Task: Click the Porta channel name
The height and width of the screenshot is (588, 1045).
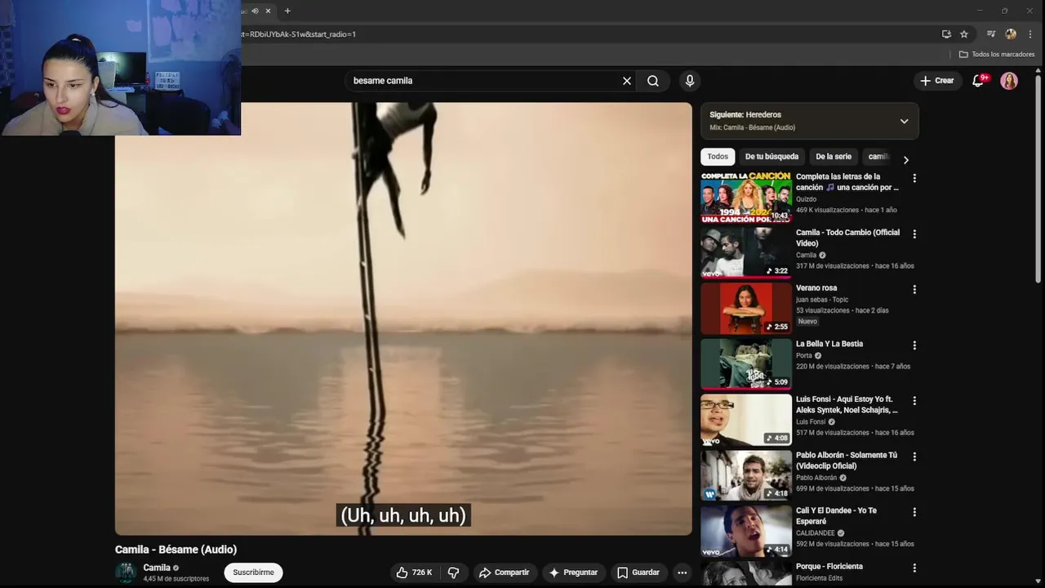Action: [804, 355]
